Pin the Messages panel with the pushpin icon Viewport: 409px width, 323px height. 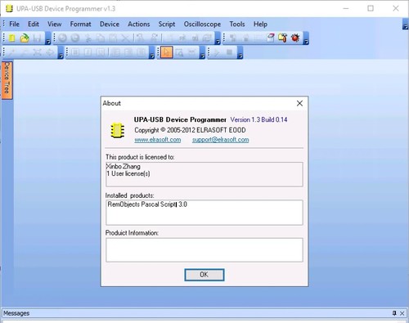coord(394,313)
